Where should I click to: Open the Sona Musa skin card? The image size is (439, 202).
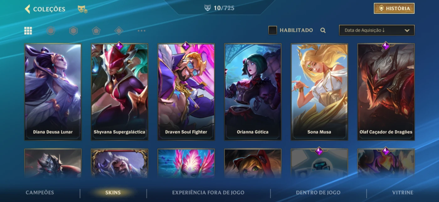(319, 92)
